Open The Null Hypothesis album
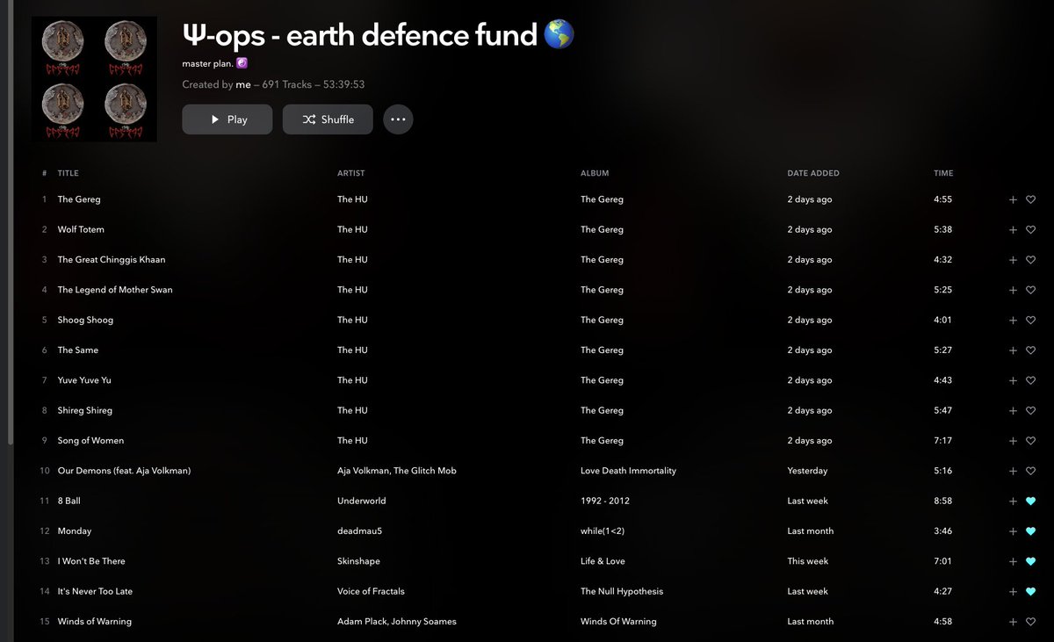 coord(622,591)
